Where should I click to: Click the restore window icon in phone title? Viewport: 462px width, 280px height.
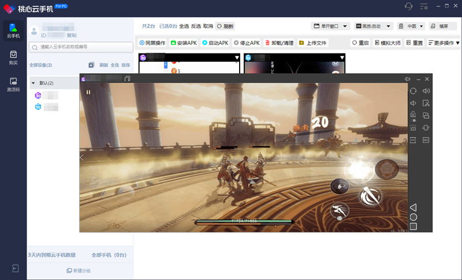pyautogui.click(x=127, y=78)
